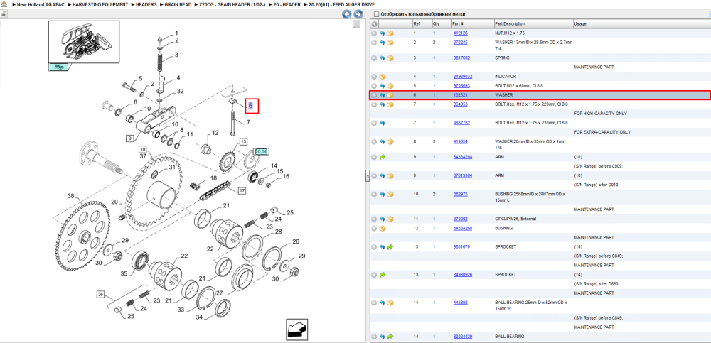Screen dimensions: 711x343
Task: Select 'FOR HIGH-CAPACITY ONLY' usage text
Action: coord(599,114)
